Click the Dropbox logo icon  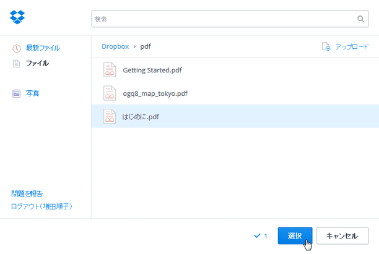[x=17, y=17]
